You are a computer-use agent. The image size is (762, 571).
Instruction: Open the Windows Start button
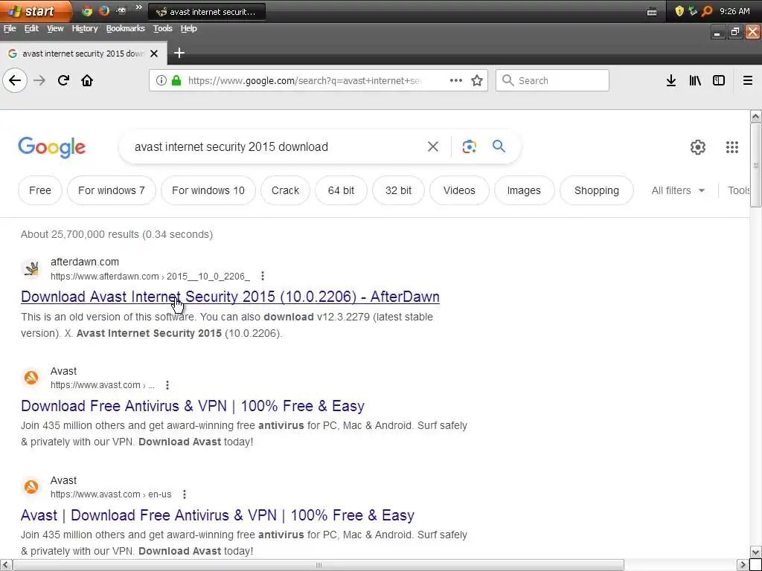click(x=35, y=11)
